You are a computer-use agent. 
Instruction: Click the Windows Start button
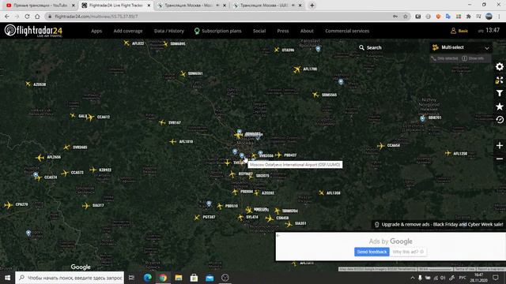(7, 278)
